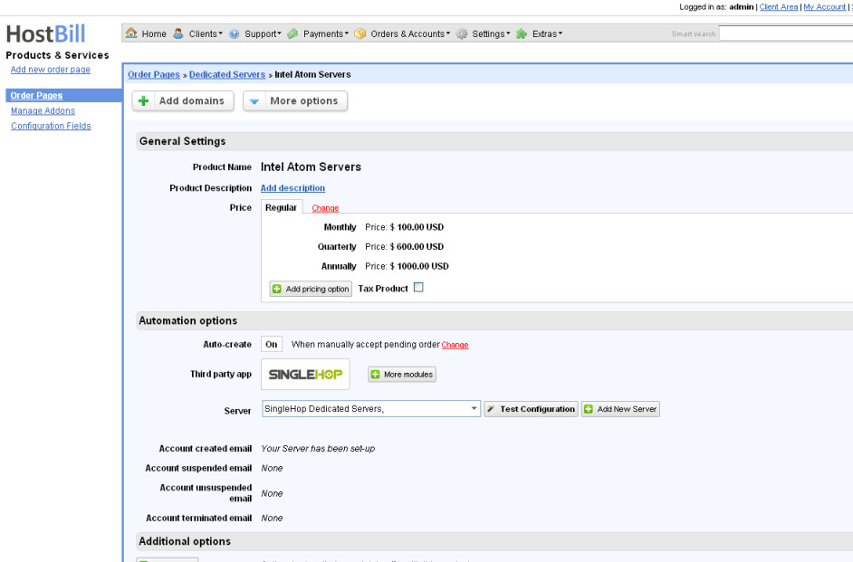853x562 pixels.
Task: Click the Intel Atom Servers product name
Action: 311,167
